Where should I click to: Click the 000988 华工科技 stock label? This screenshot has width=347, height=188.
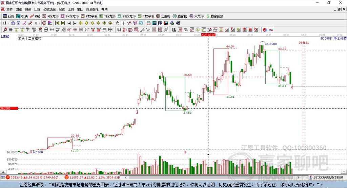click(x=334, y=38)
